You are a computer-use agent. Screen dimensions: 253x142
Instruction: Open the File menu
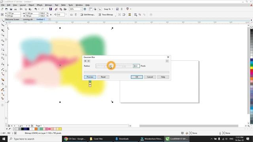(x=3, y=5)
